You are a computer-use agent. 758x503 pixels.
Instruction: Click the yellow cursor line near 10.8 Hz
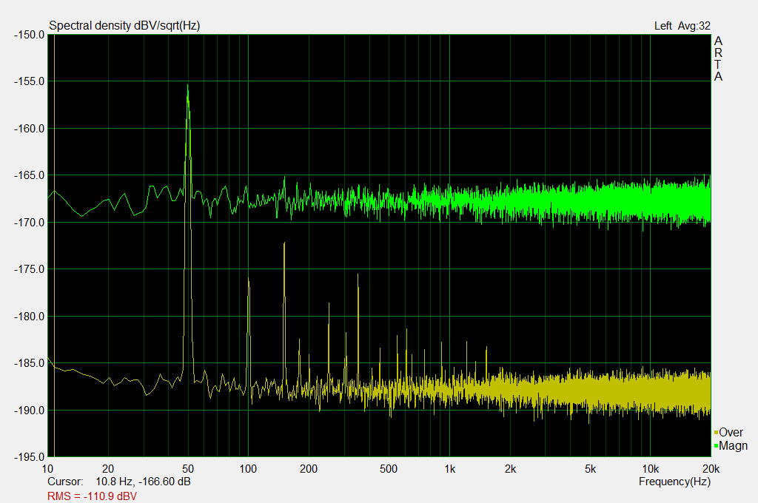point(54,246)
